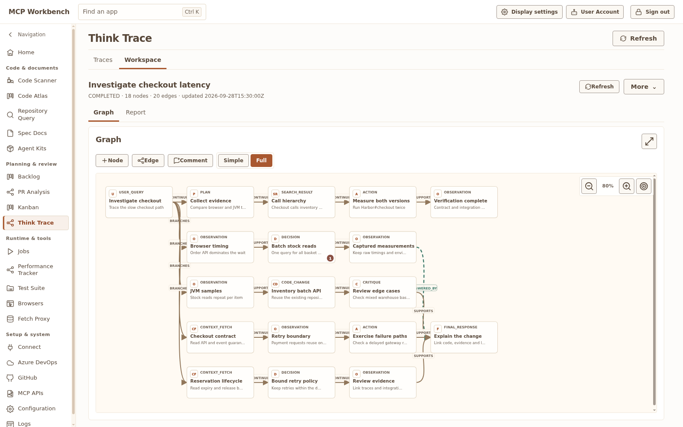The height and width of the screenshot is (427, 683).
Task: Refresh the Think Trace page
Action: 638,38
